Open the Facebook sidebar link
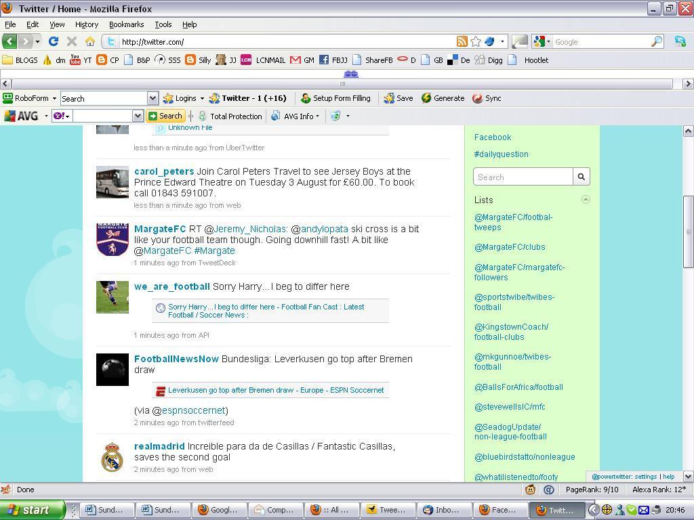The height and width of the screenshot is (520, 694). point(493,137)
